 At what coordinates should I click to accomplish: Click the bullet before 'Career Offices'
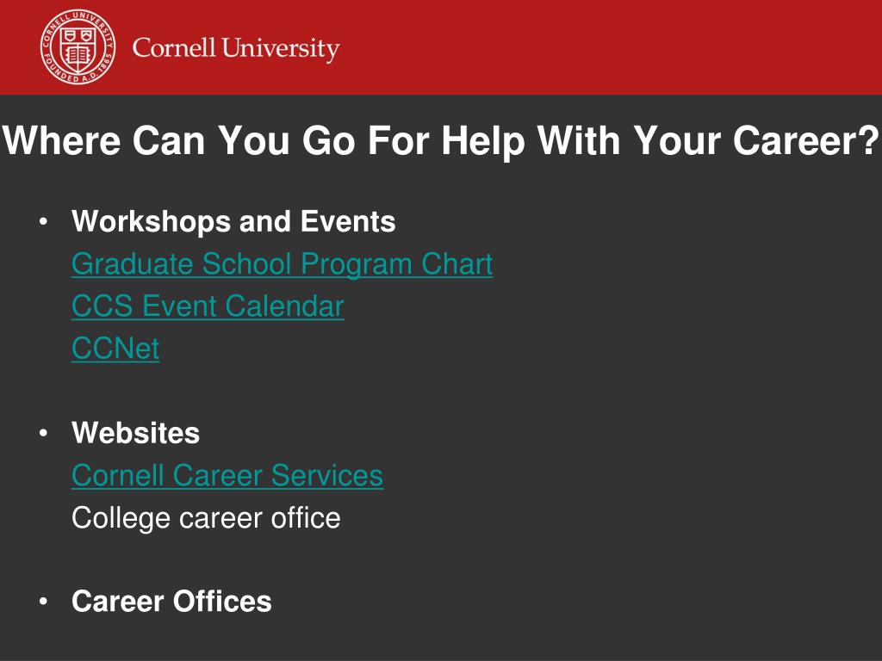[43, 602]
